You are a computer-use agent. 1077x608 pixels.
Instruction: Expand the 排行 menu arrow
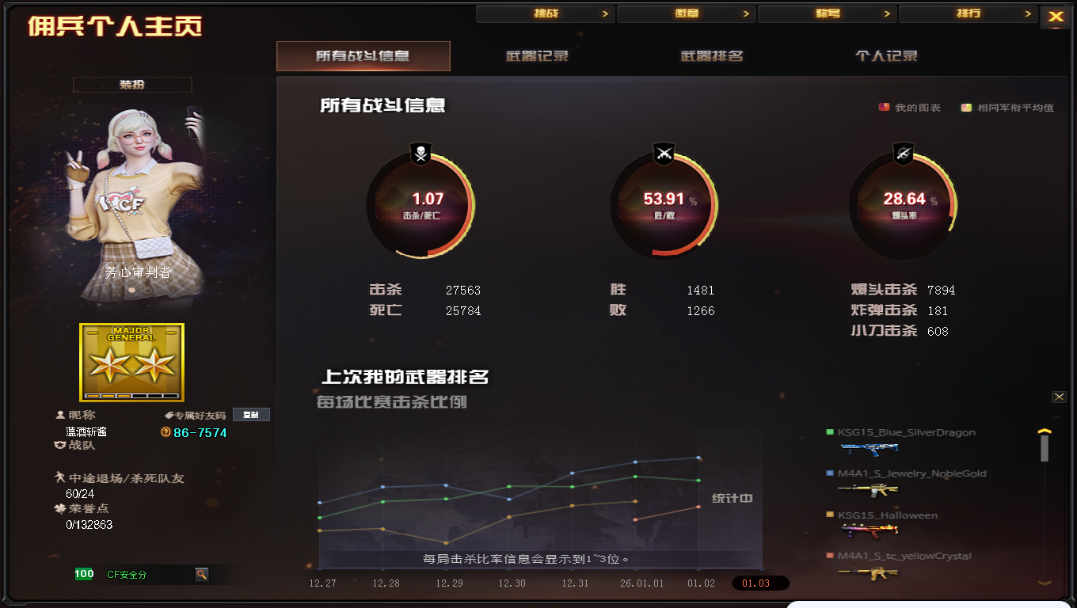click(x=1028, y=13)
